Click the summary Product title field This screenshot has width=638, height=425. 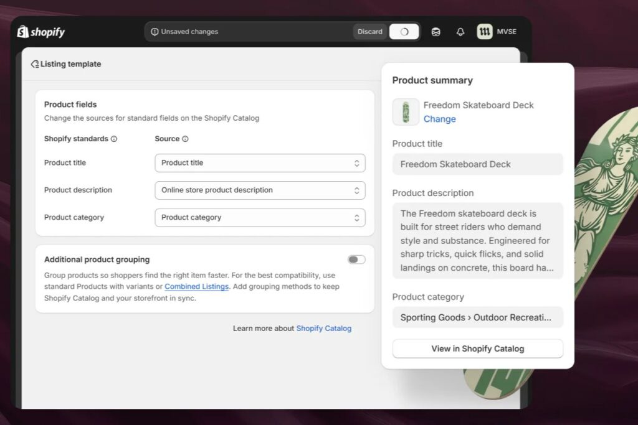click(478, 164)
